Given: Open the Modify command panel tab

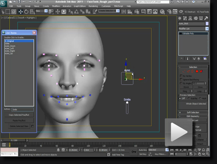Looking at the screenshot, I should (185, 18).
